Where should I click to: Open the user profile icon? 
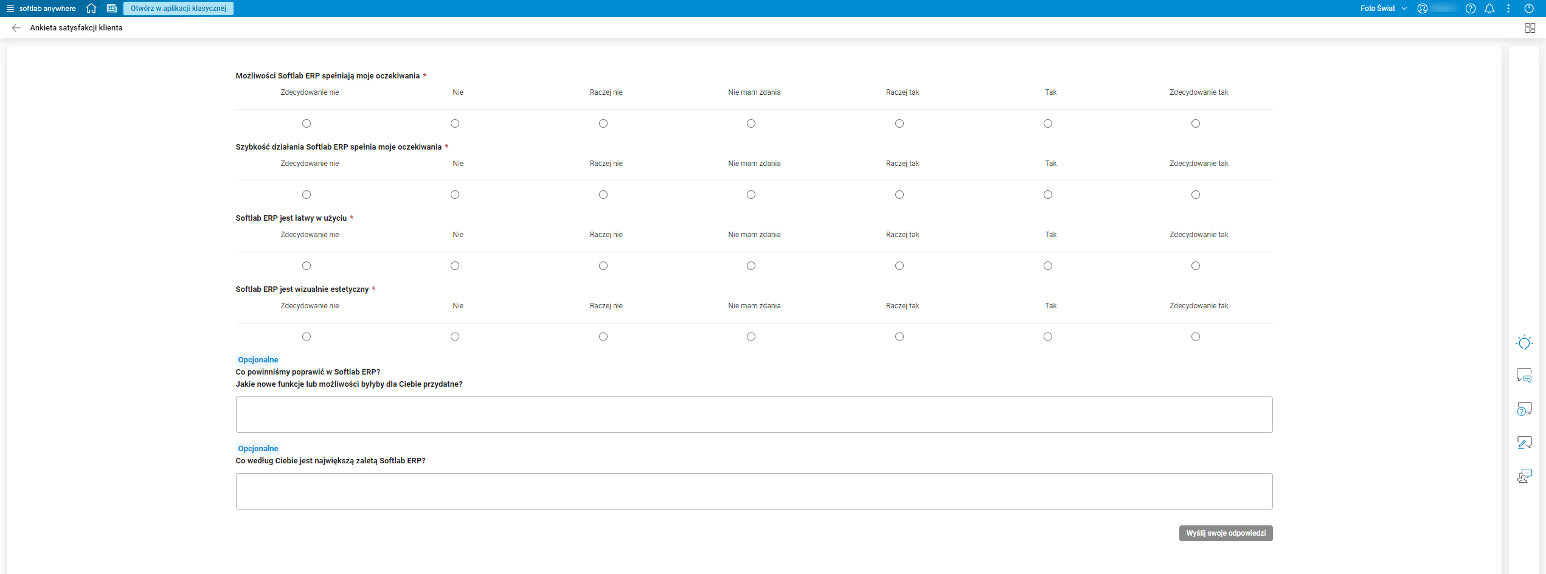coord(1423,9)
